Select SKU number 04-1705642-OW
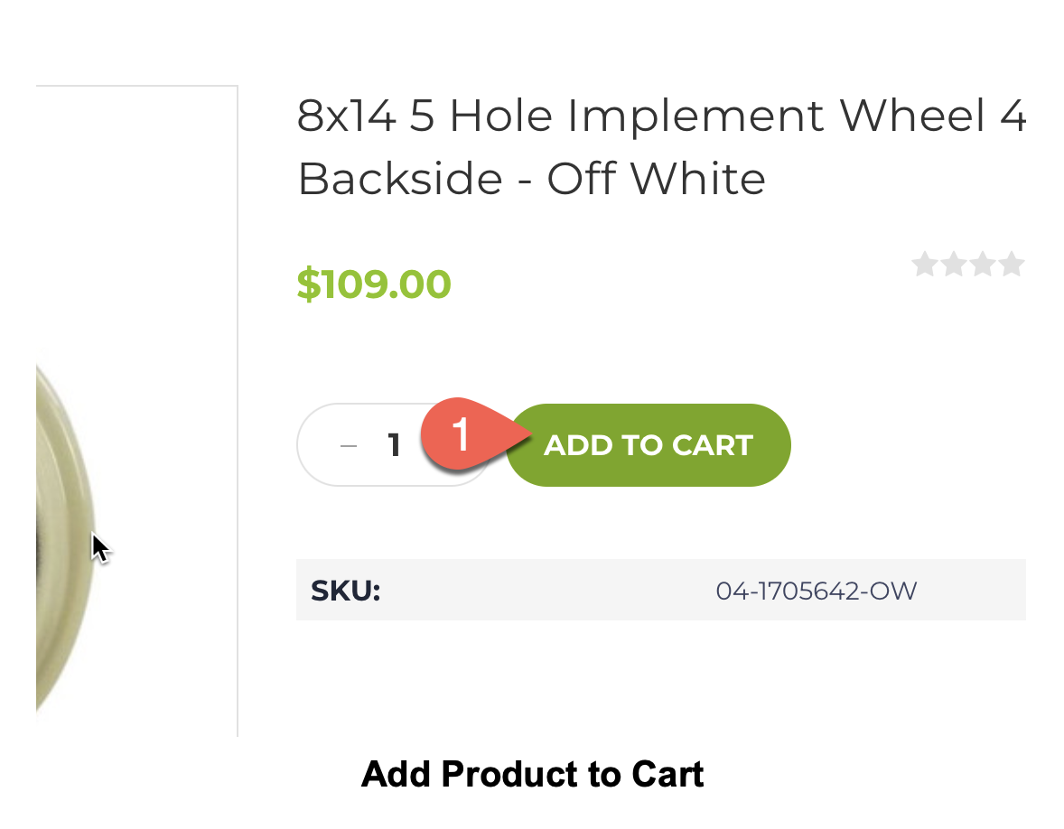Image resolution: width=1064 pixels, height=829 pixels. pos(817,591)
